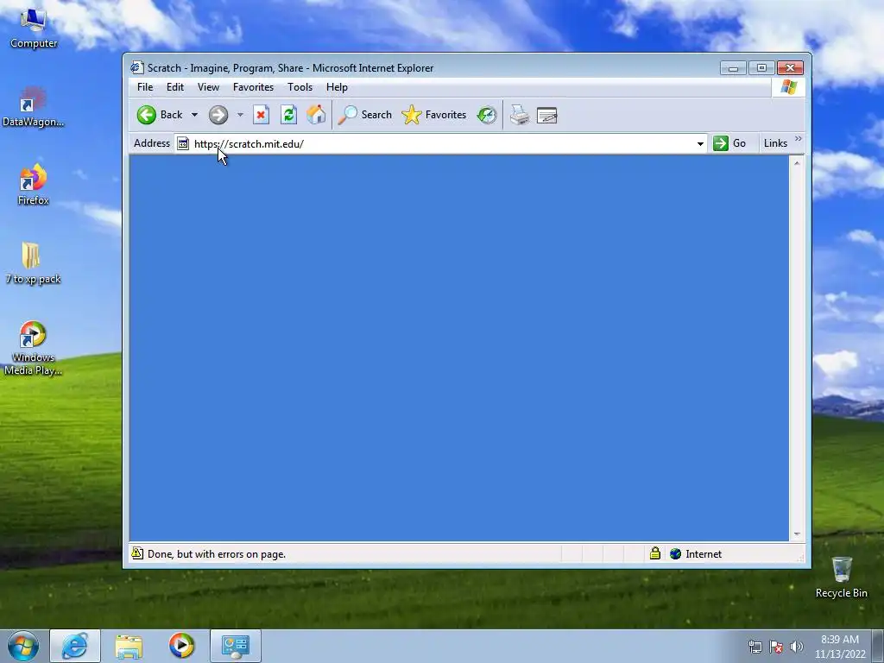Click the Show desktop strip at the taskbar end
This screenshot has width=884, height=663.
pyautogui.click(x=878, y=647)
